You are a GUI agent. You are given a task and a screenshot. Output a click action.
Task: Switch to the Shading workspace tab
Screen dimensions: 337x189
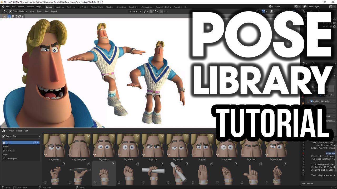click(x=110, y=7)
